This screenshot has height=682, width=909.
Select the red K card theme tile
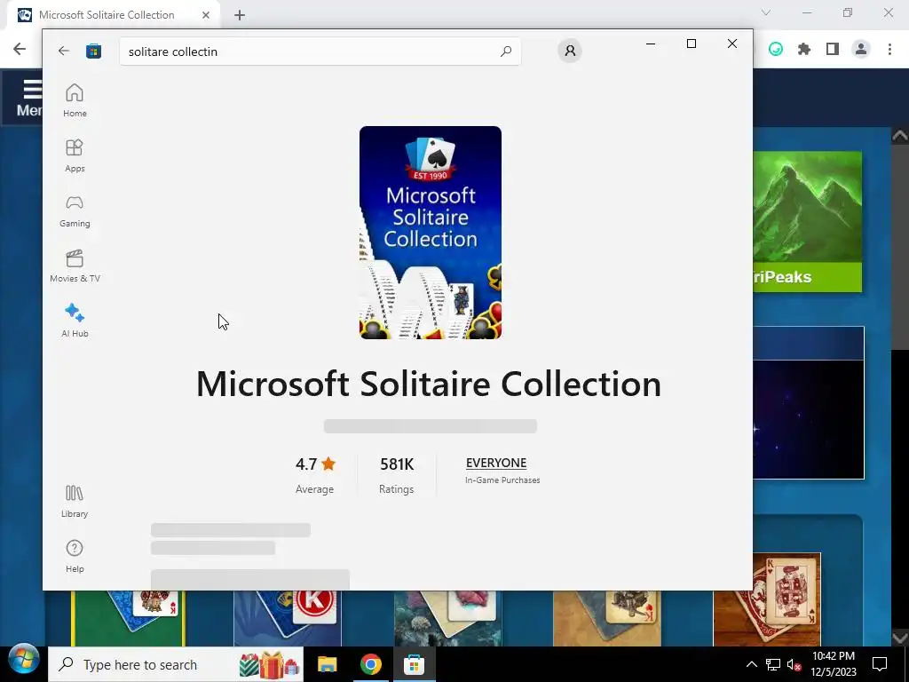click(x=288, y=618)
